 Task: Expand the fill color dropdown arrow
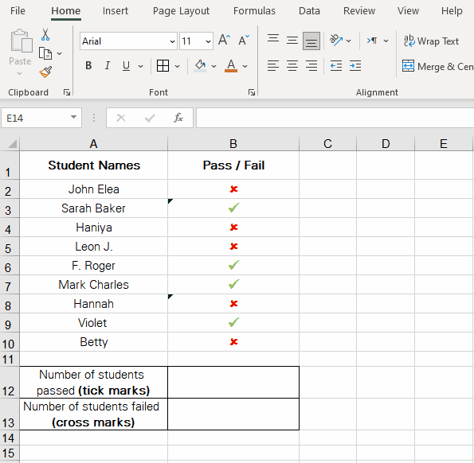(x=213, y=66)
